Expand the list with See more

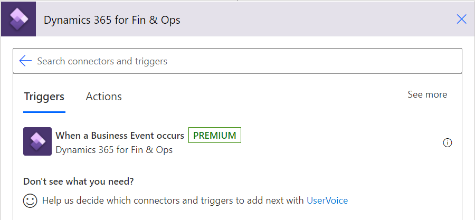click(427, 94)
